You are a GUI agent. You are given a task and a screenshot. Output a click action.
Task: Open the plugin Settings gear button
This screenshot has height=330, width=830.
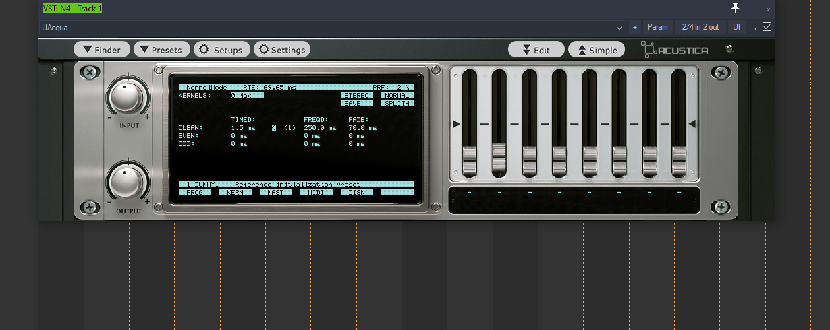[x=282, y=50]
